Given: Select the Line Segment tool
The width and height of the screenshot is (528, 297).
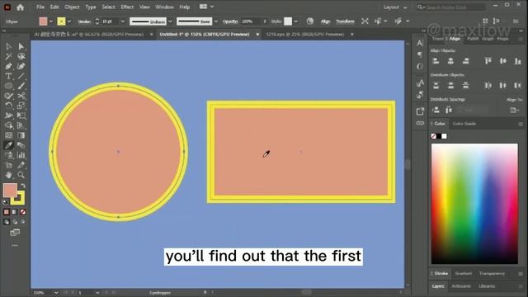Looking at the screenshot, I should click(21, 76).
